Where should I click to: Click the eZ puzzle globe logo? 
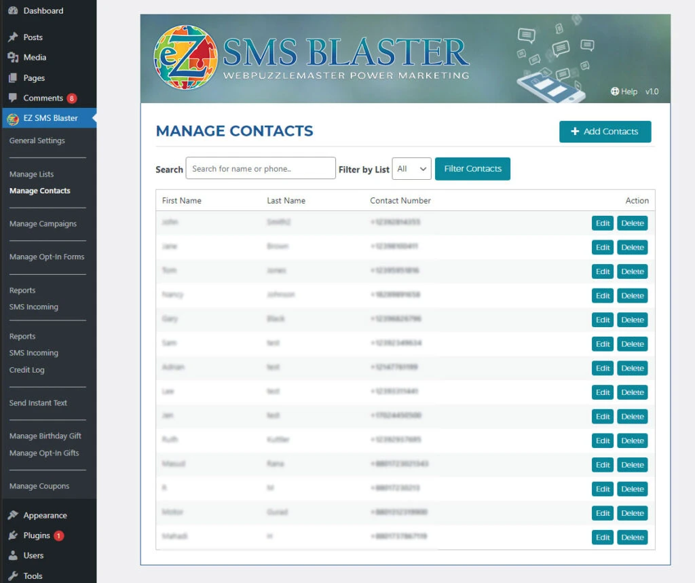185,57
